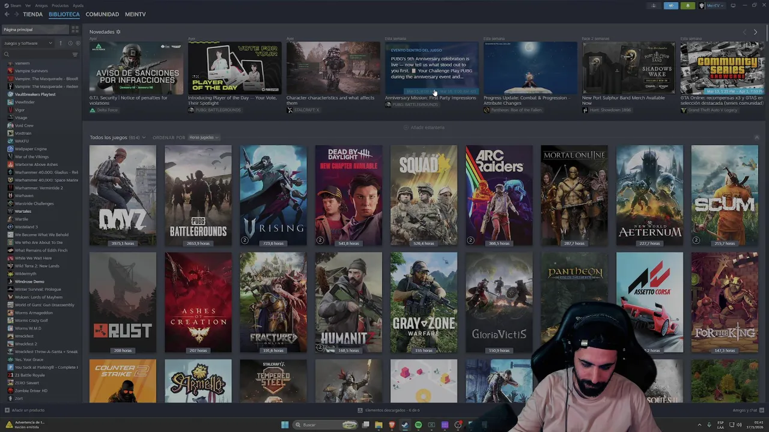Click the sort ascending arrow in sidebar
The image size is (769, 432).
[61, 43]
